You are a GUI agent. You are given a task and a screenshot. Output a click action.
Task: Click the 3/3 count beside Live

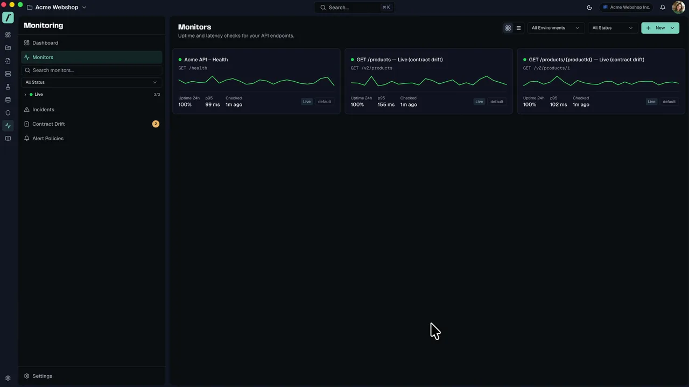pyautogui.click(x=157, y=95)
